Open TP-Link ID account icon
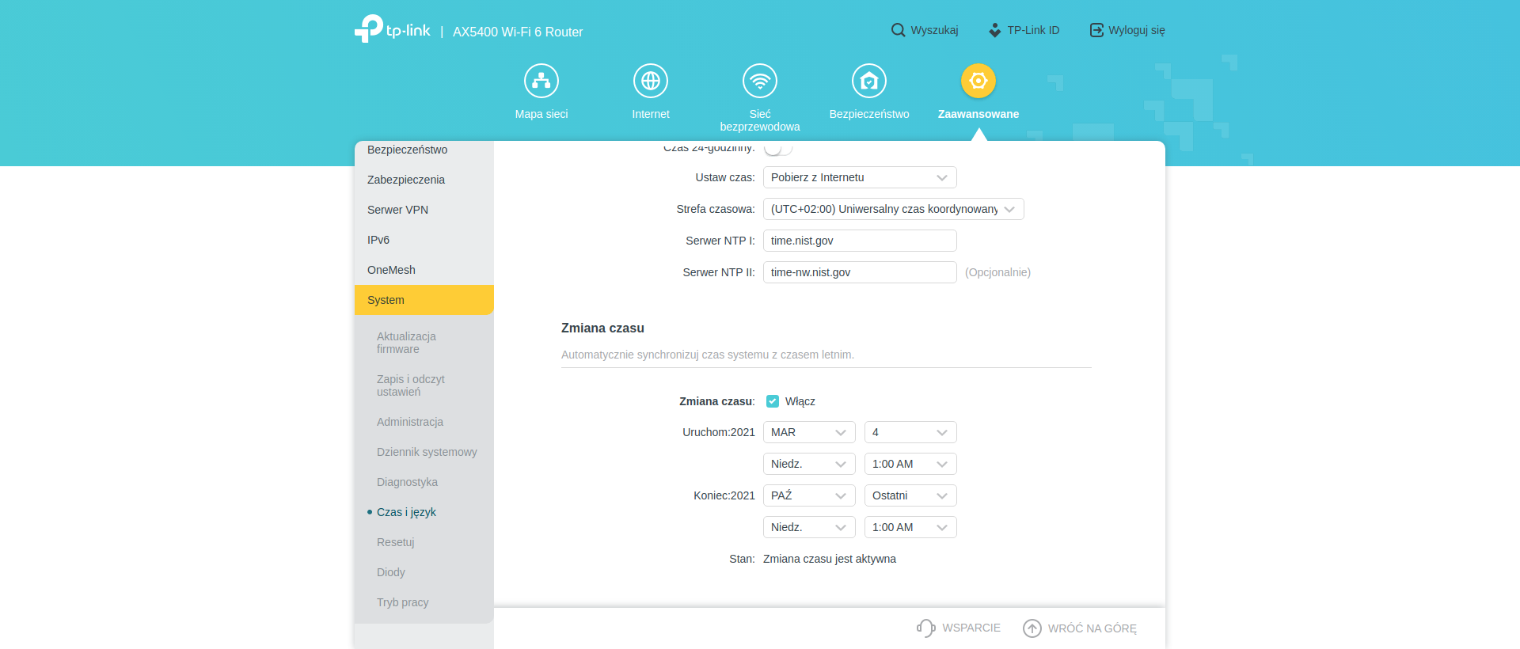 pos(995,30)
